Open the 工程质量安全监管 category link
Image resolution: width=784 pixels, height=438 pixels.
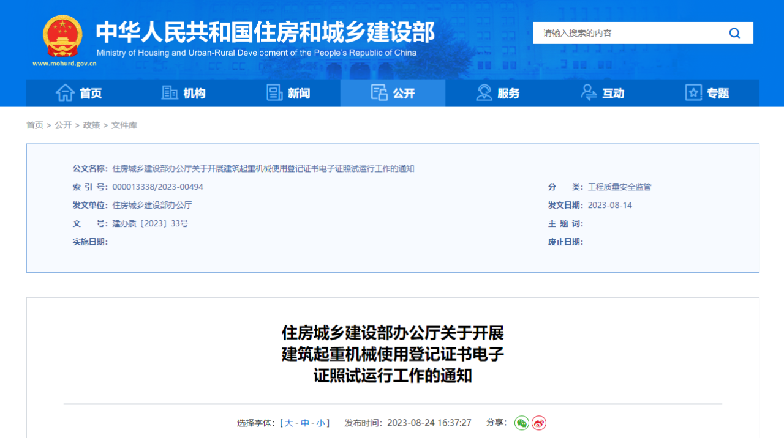point(620,187)
